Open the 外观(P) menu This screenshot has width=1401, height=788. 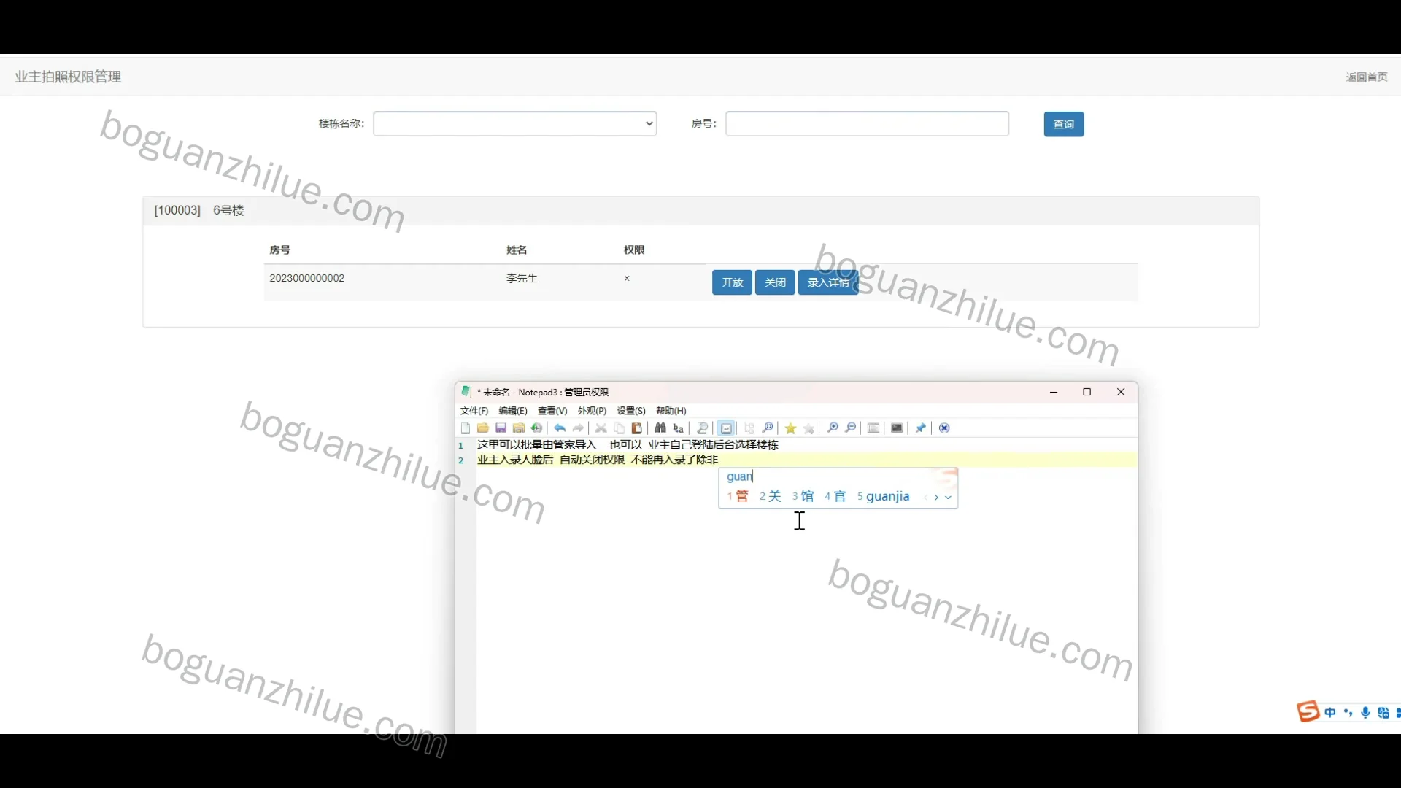point(592,412)
